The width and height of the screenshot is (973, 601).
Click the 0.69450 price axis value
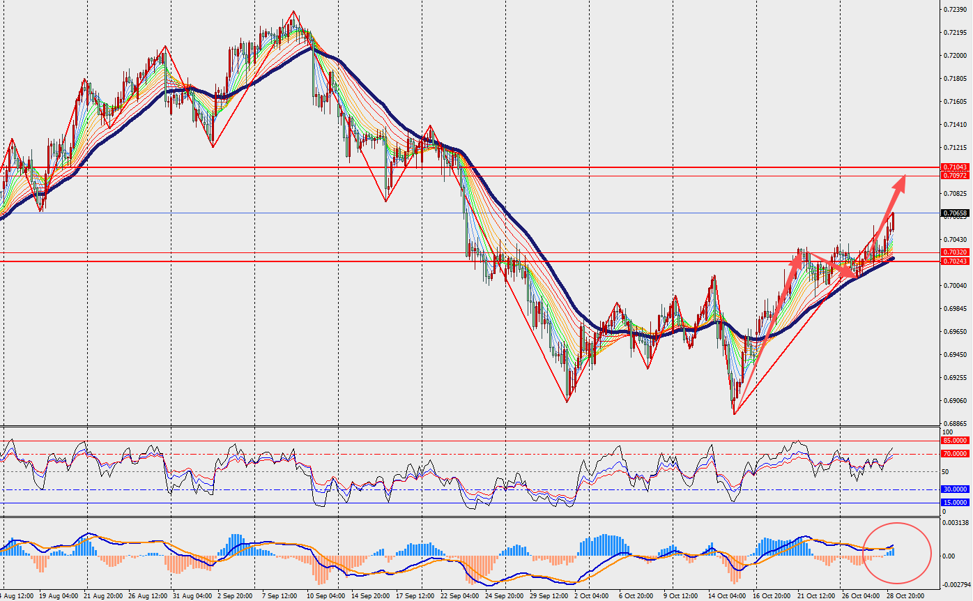tap(954, 355)
